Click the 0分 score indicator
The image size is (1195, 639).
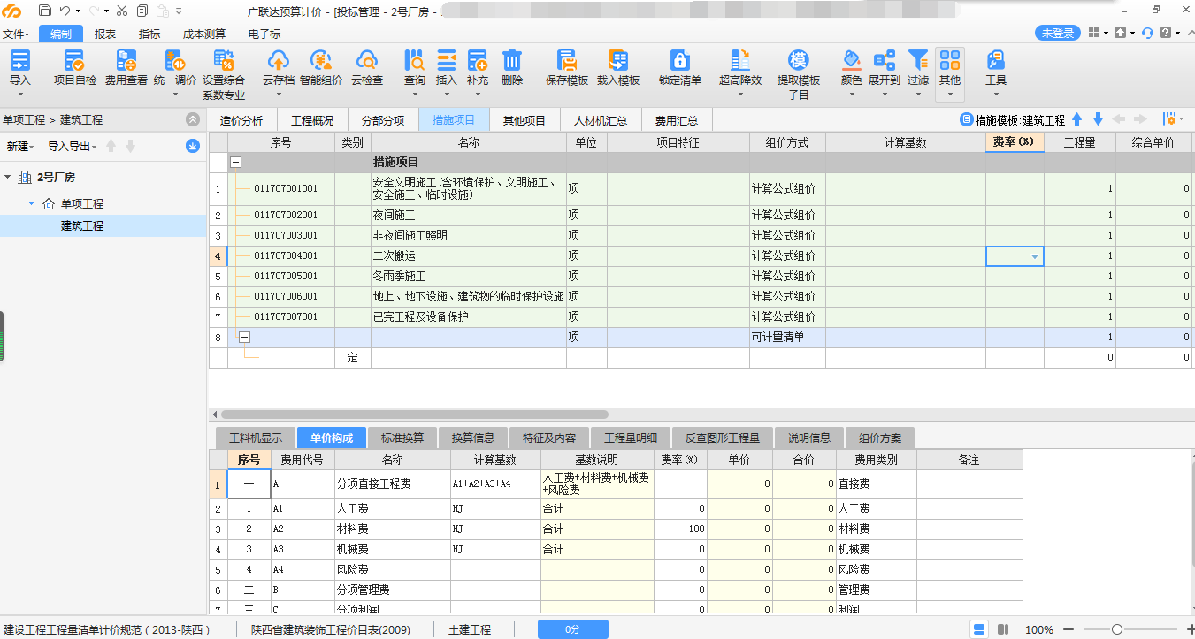click(x=573, y=629)
